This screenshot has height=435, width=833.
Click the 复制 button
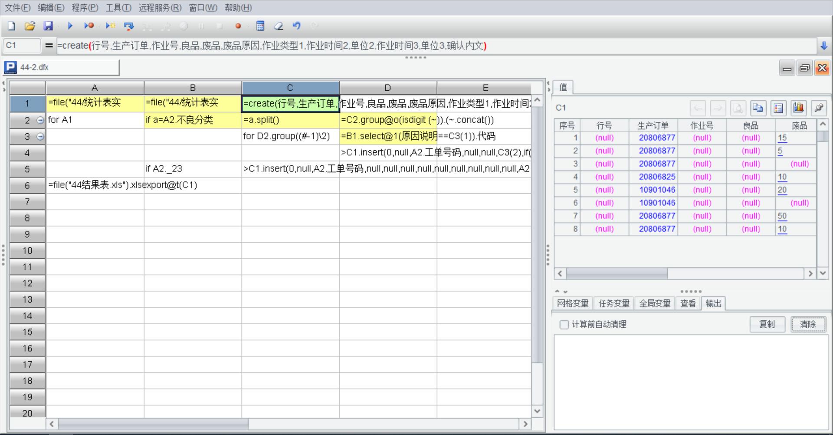pyautogui.click(x=767, y=324)
